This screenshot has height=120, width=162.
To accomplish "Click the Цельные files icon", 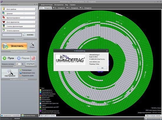I will 4,13.
